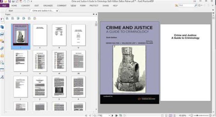The image size is (216, 117).
Task: Click the Save quick access icon
Action: [x=9, y=2]
